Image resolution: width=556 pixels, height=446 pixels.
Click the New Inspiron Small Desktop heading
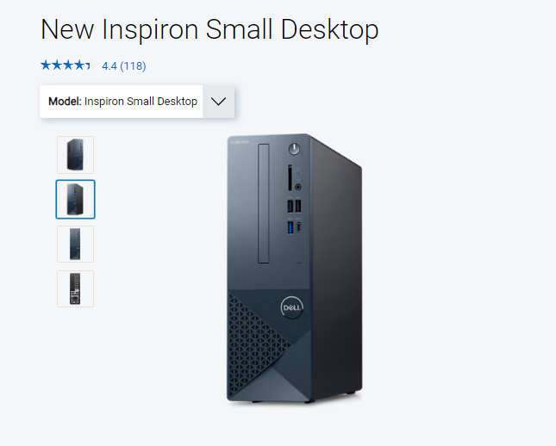(x=209, y=30)
